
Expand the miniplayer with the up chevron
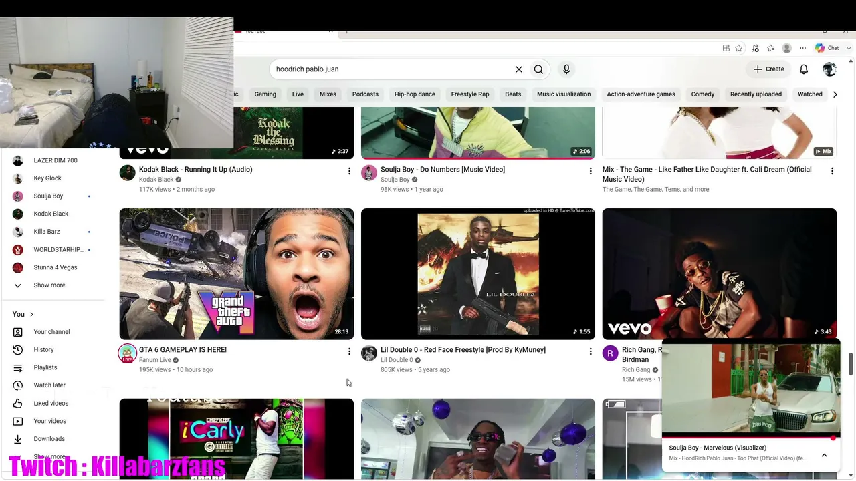(x=824, y=455)
